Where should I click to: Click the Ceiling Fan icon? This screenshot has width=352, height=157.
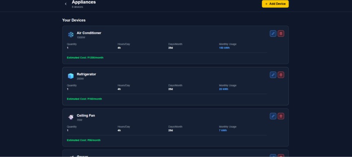tap(71, 117)
